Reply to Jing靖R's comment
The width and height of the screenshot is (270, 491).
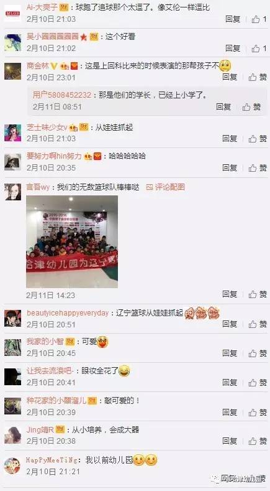(x=230, y=441)
